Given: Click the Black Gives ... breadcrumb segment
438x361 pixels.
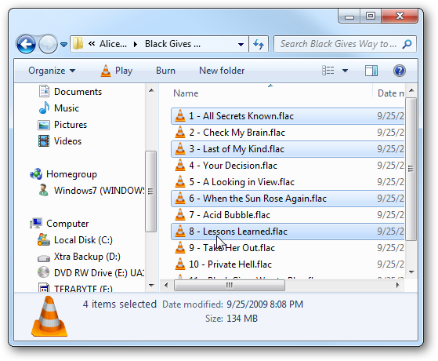Looking at the screenshot, I should (x=172, y=44).
